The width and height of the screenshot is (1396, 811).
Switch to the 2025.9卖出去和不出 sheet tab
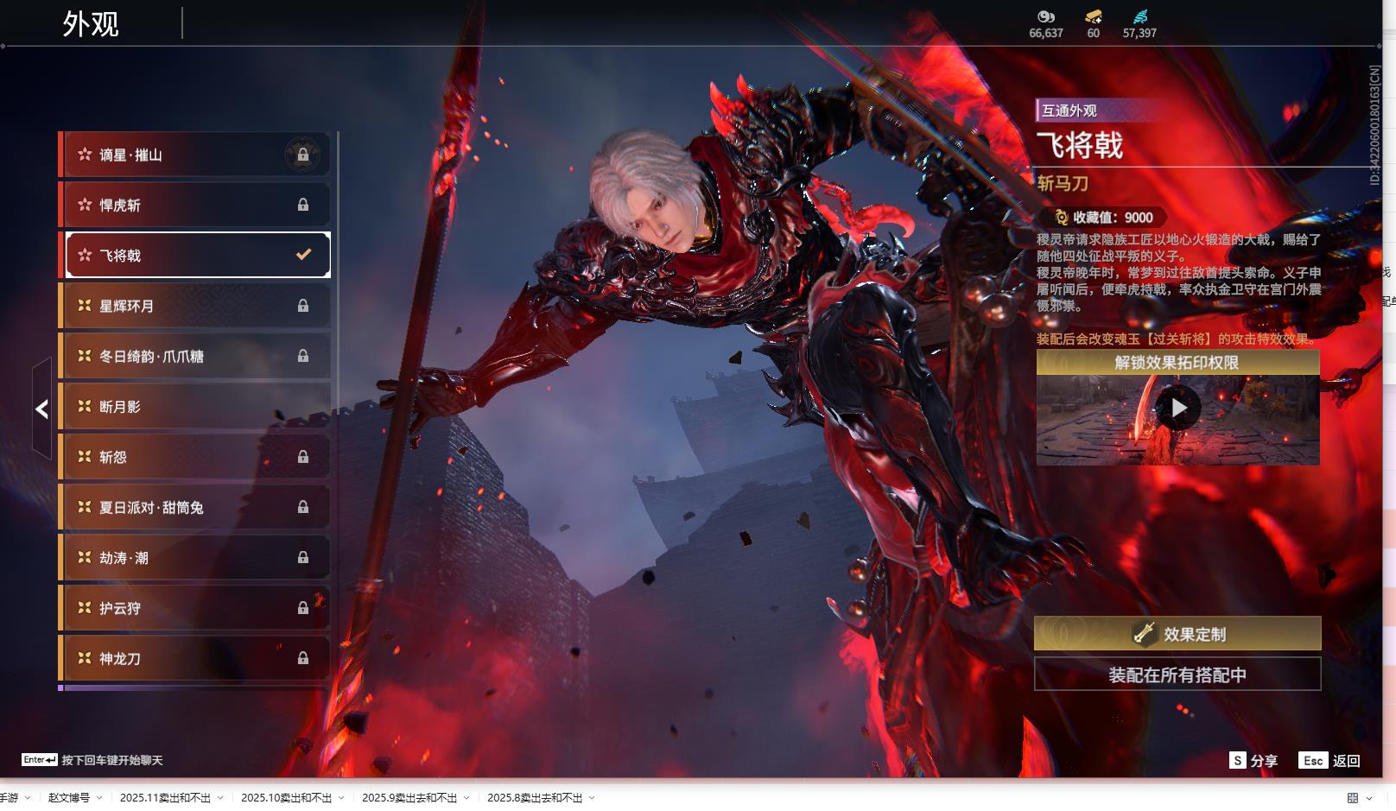[x=409, y=798]
